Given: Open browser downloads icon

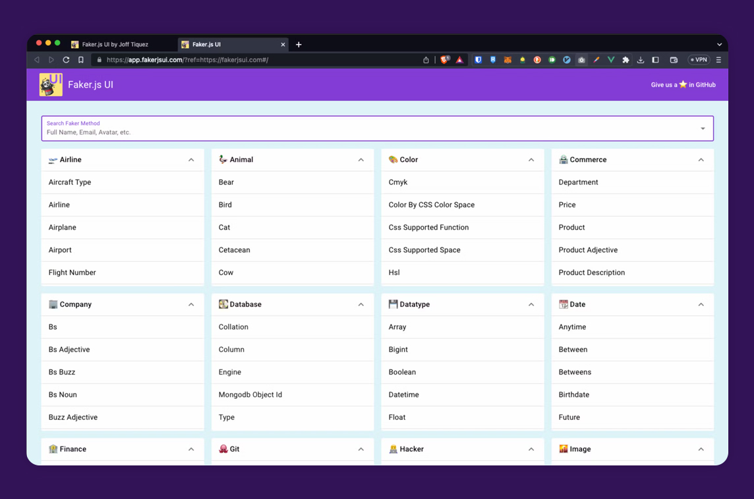Looking at the screenshot, I should (x=641, y=59).
